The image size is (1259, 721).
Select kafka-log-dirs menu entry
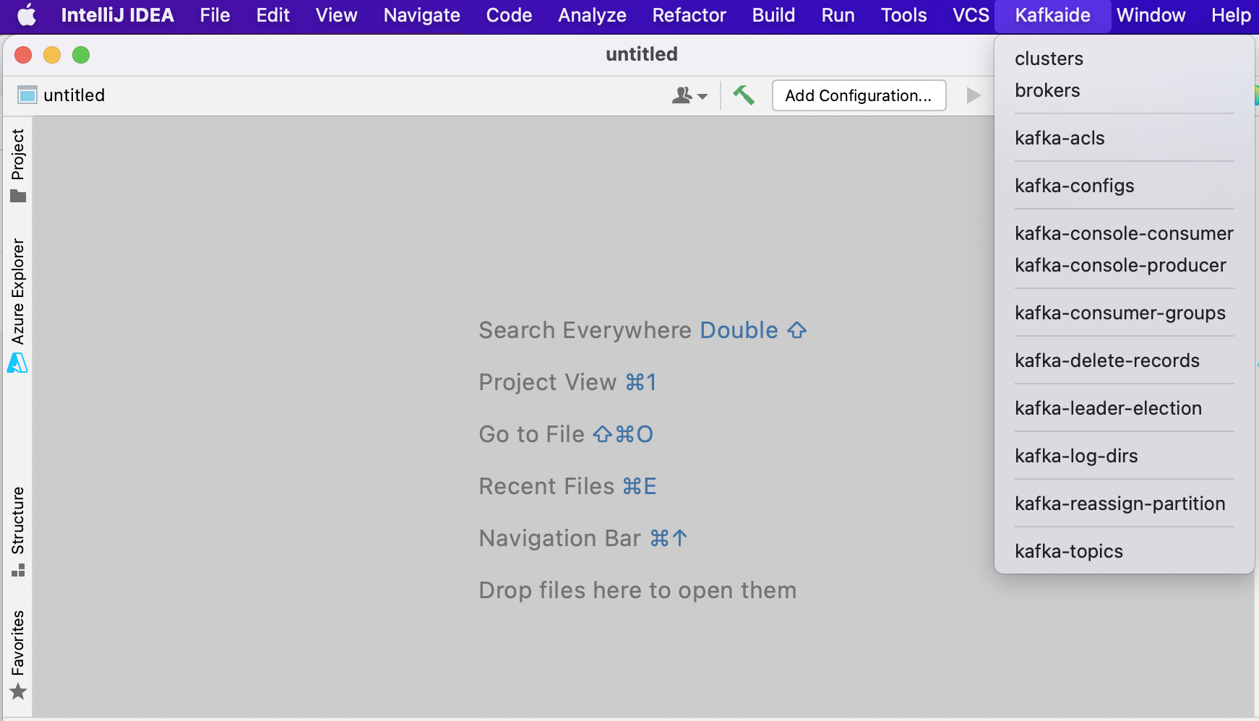click(1124, 456)
